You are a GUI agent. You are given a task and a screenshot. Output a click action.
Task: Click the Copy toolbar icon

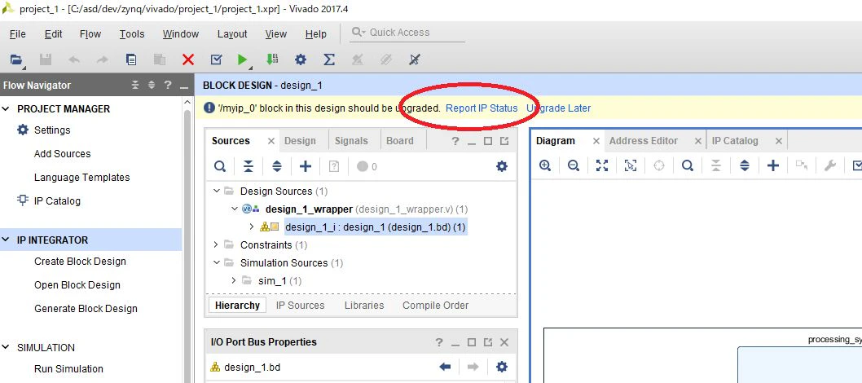(131, 59)
